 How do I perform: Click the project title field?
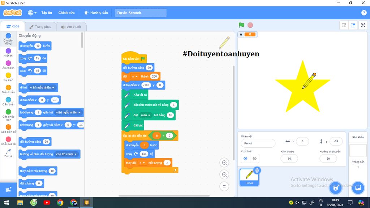(x=141, y=13)
